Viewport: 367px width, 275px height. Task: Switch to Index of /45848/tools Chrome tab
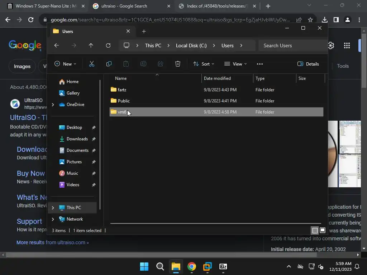tap(217, 6)
